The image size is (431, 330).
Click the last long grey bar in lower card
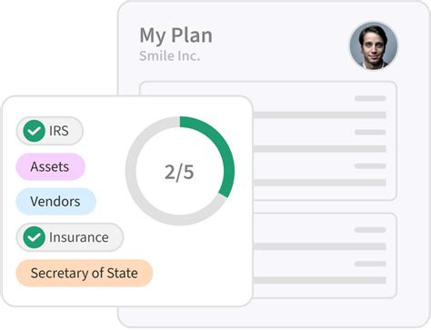tap(319, 280)
